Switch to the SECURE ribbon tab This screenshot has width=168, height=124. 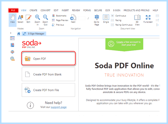point(98,10)
